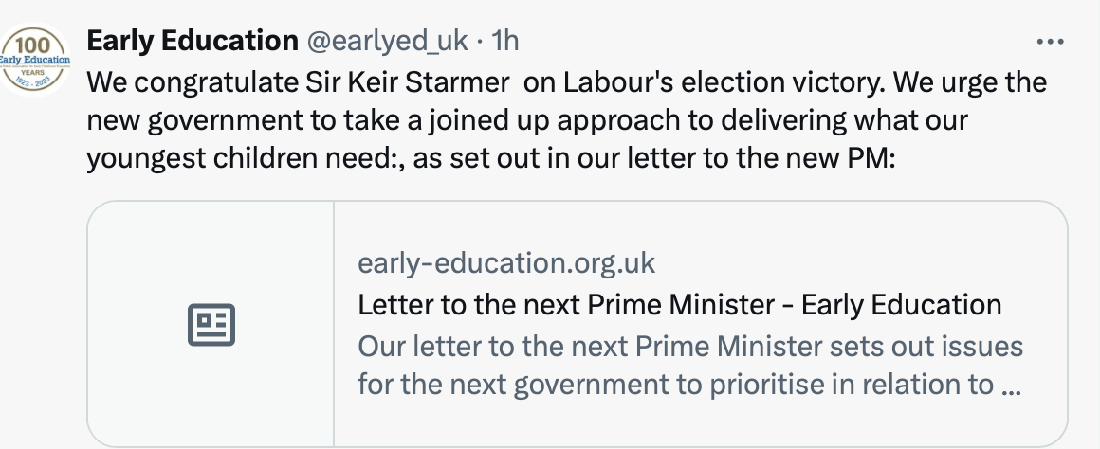Click the early-education.org.uk domain text
The image size is (1100, 449).
505,263
